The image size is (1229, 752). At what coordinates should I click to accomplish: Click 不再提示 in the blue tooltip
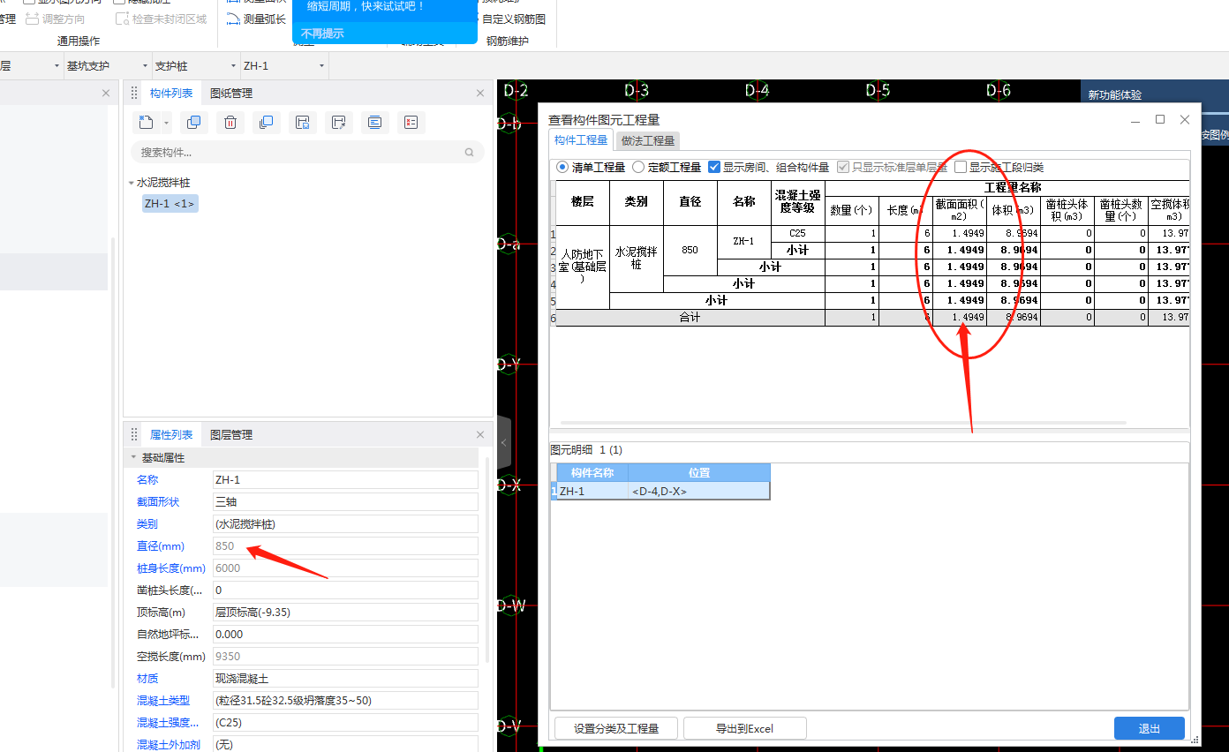pyautogui.click(x=322, y=34)
